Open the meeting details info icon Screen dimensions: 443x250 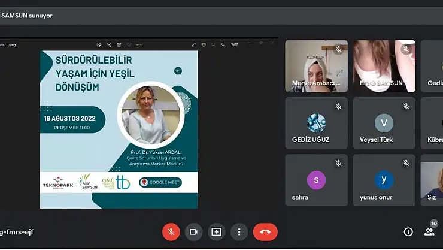point(408,231)
